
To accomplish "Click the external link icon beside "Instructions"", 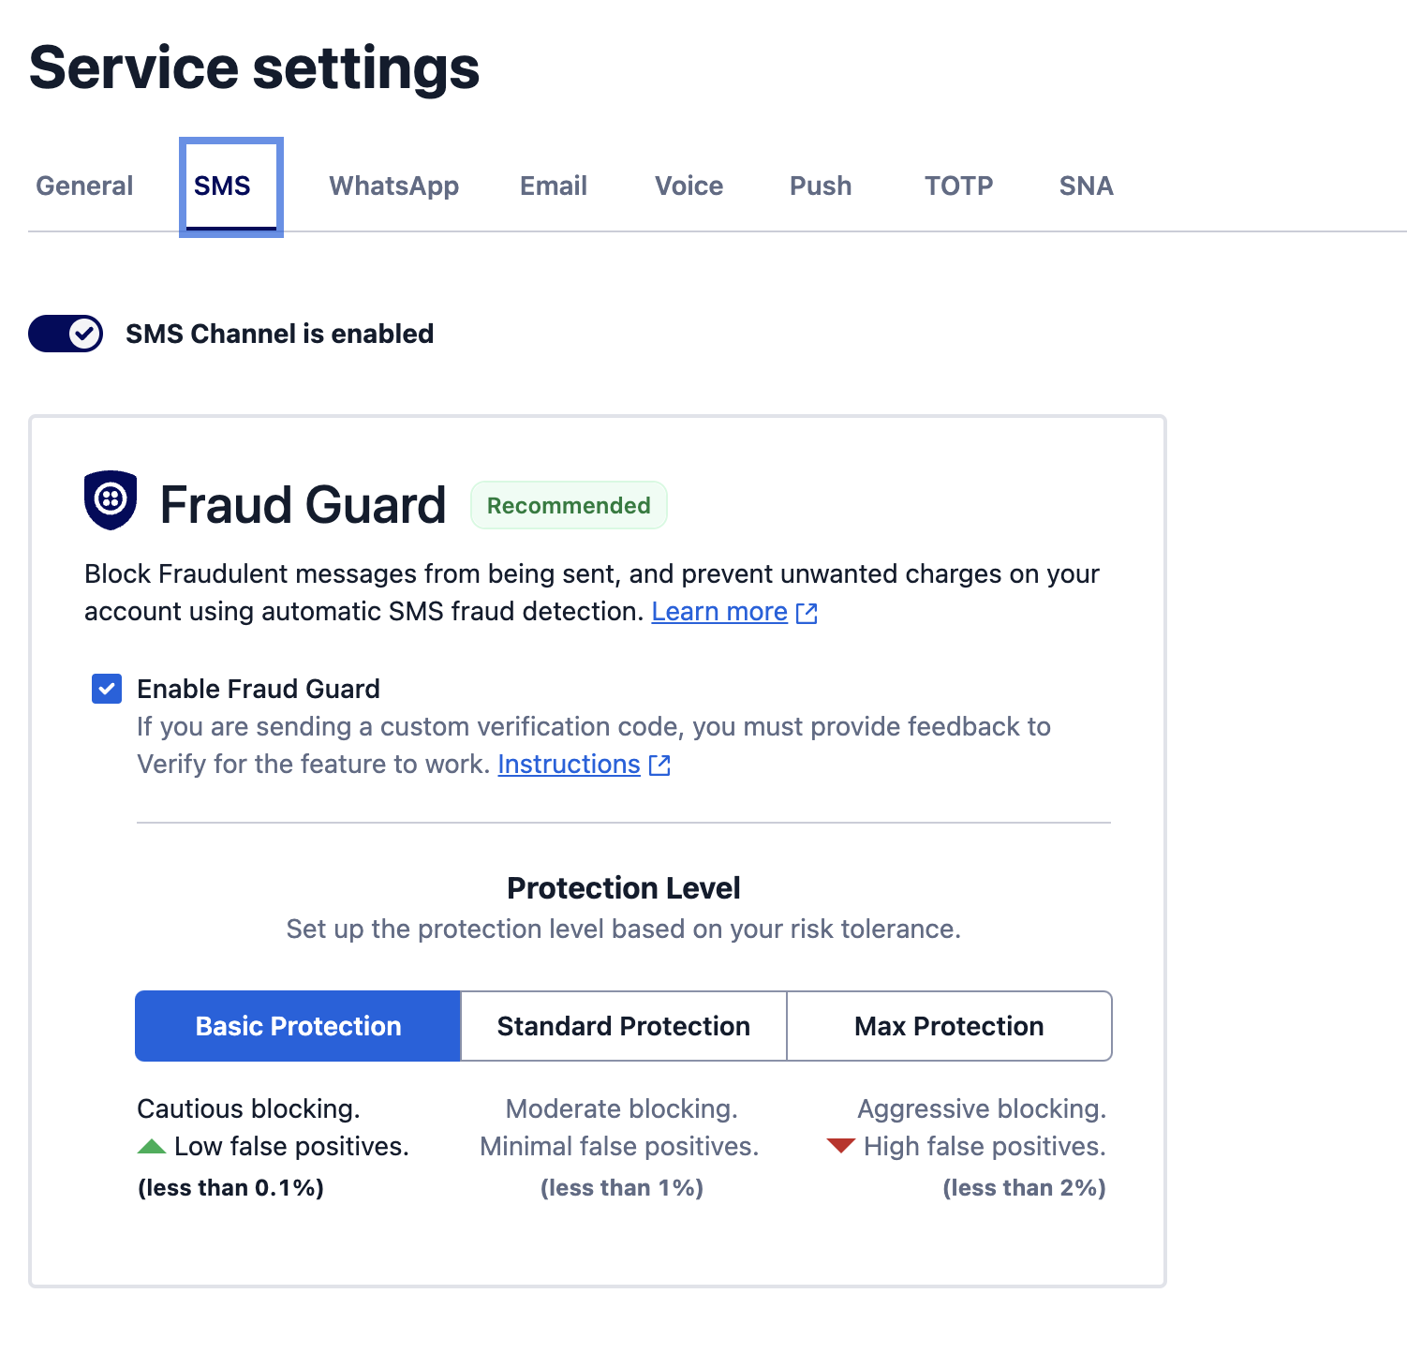I will 659,765.
